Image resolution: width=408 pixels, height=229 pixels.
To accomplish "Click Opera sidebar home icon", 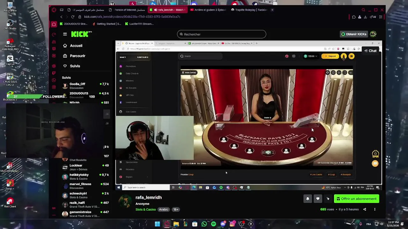I will pyautogui.click(x=54, y=24).
